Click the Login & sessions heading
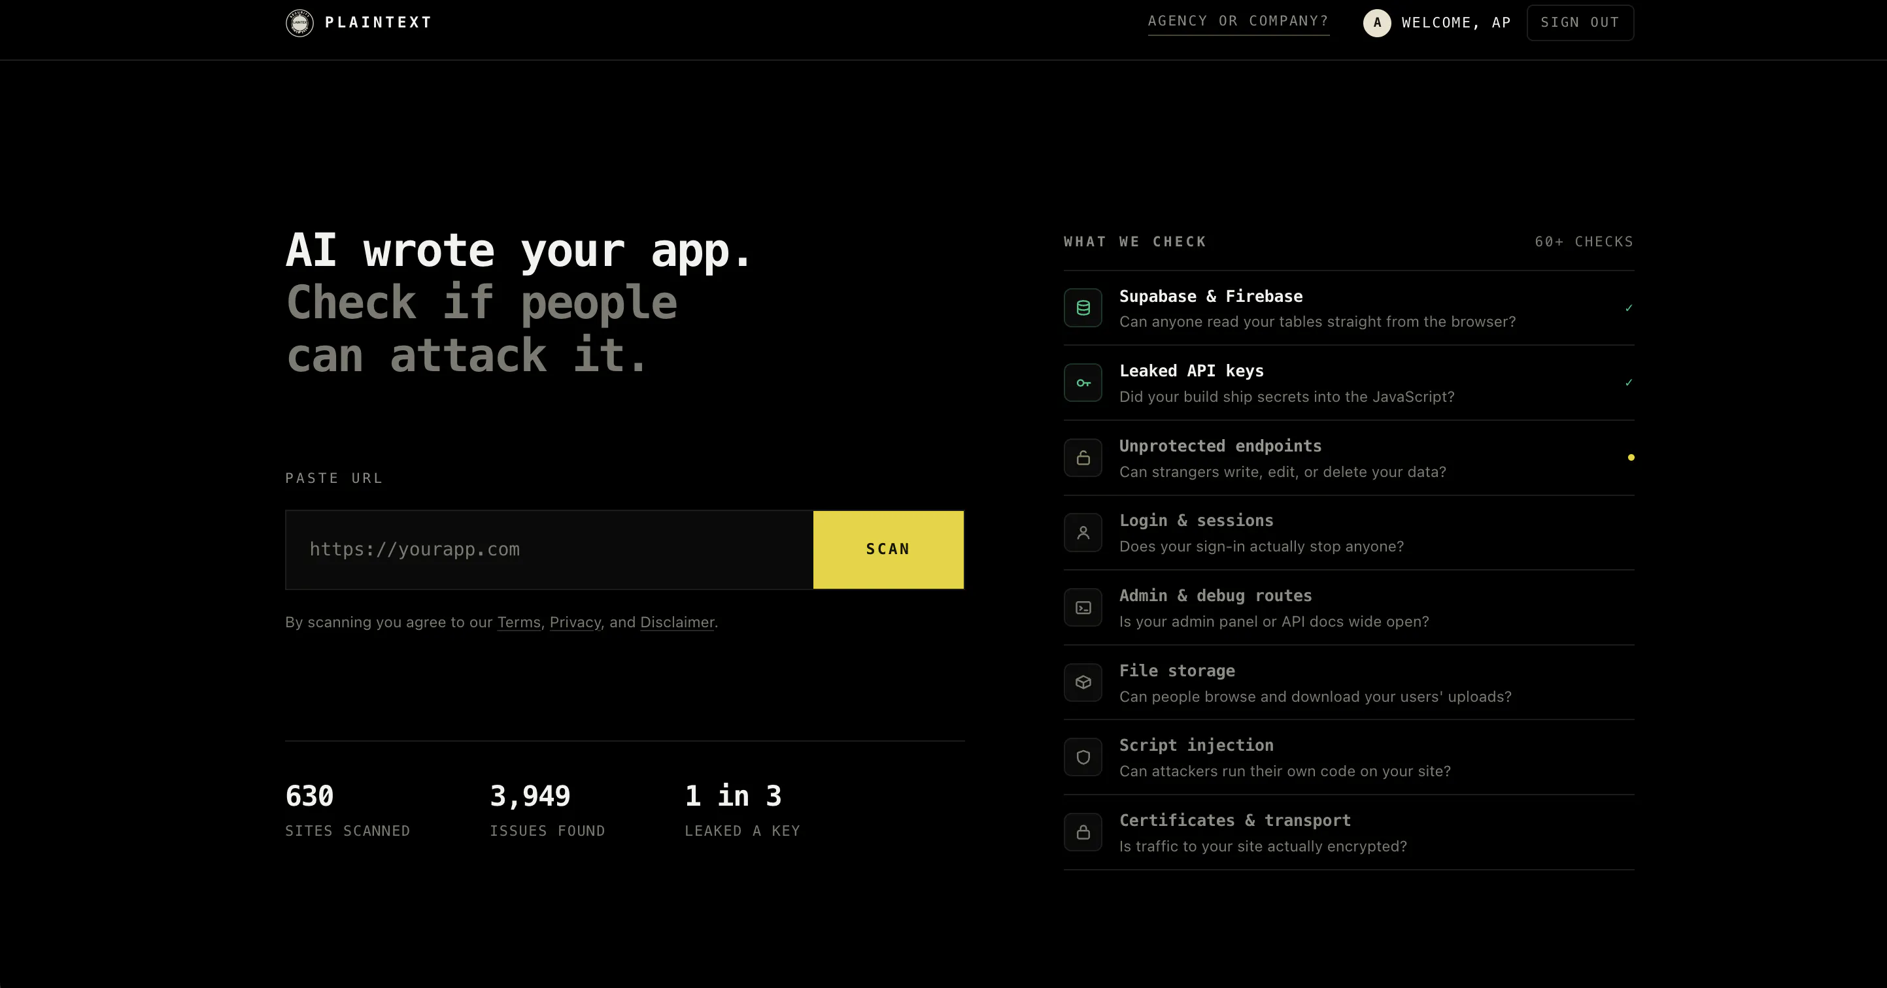 [x=1197, y=520]
